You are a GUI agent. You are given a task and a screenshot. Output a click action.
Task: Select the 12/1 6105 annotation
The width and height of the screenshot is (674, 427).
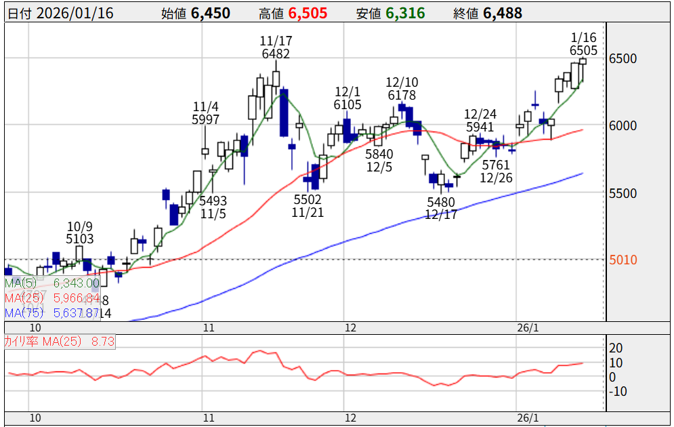347,98
